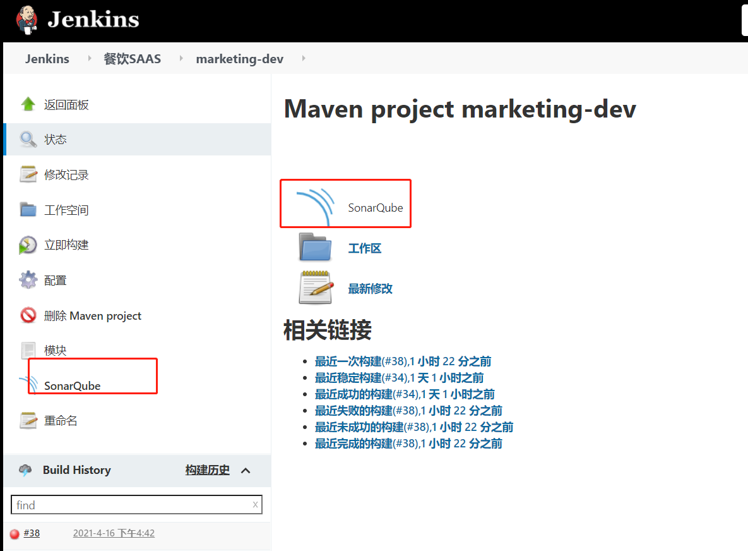748x551 pixels.
Task: Open the 最新修改 link
Action: (x=370, y=288)
